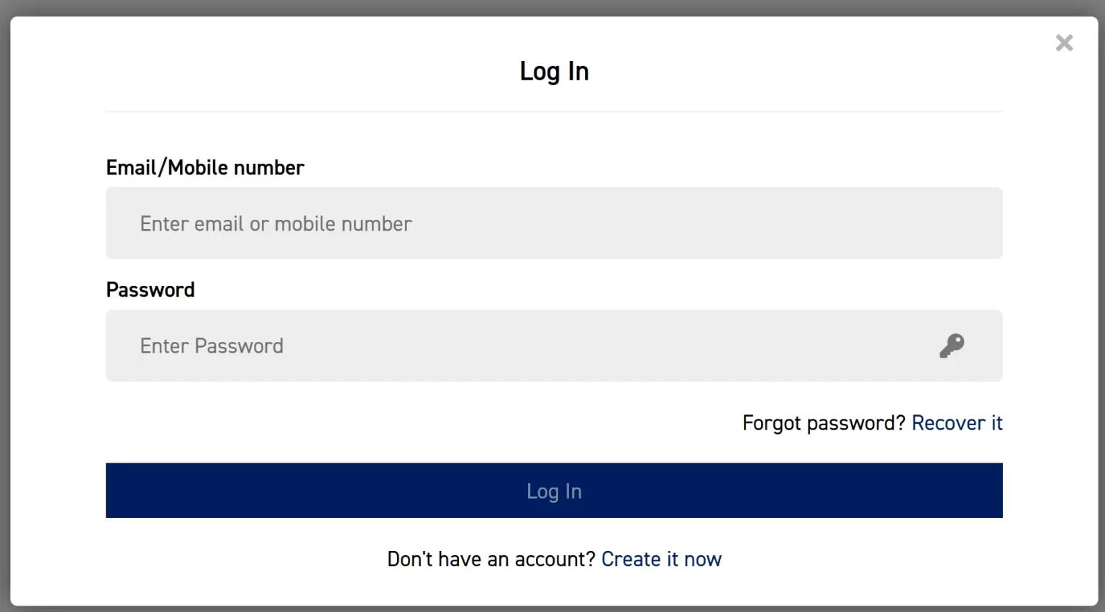Submit credentials with the Log In button
Viewport: 1105px width, 612px height.
[553, 491]
